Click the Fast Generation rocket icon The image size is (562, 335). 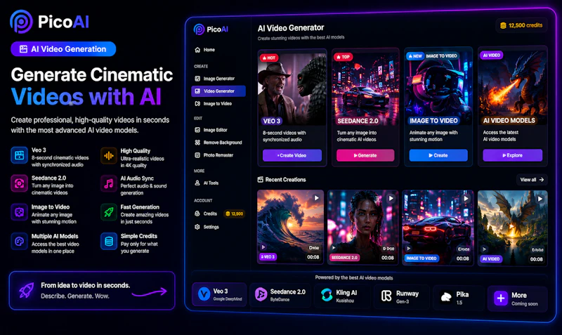[109, 213]
